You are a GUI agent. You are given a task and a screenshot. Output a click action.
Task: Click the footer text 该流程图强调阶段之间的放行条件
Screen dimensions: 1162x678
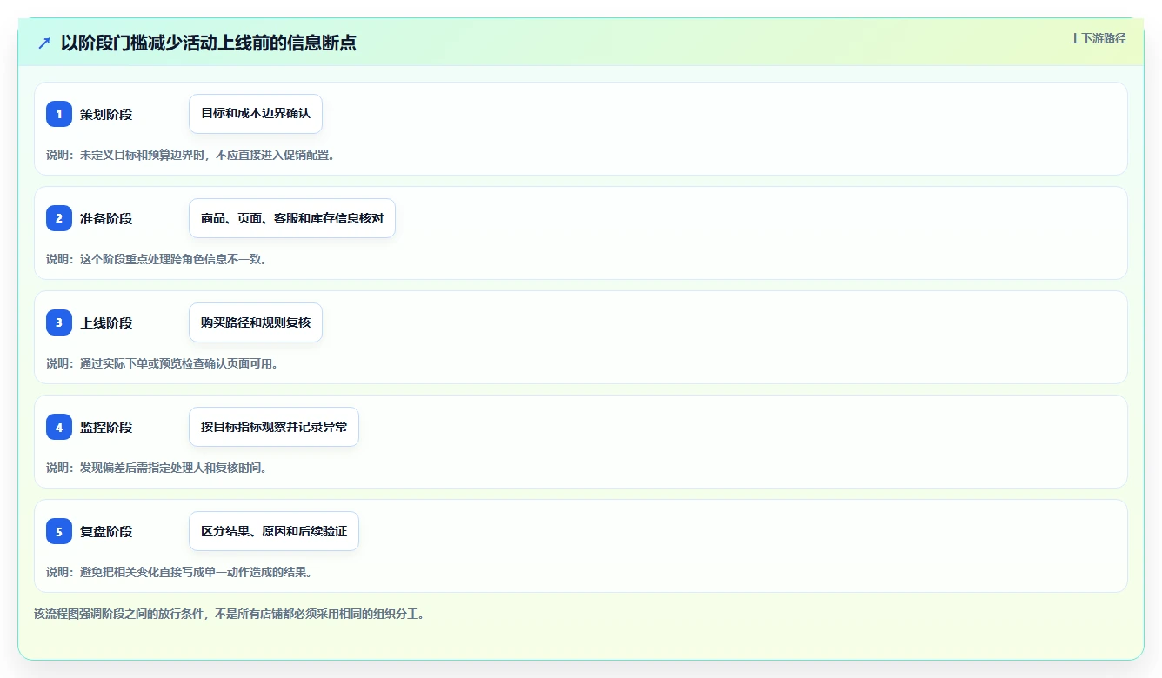coord(229,614)
